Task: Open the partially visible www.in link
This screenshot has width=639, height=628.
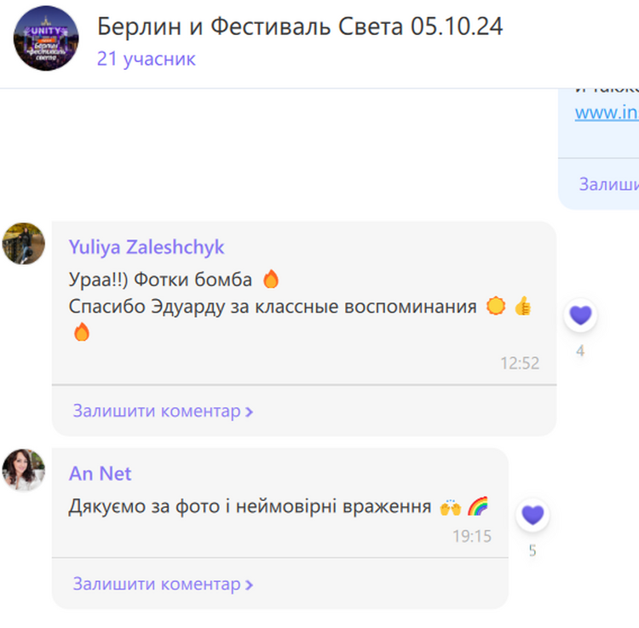Action: (607, 112)
